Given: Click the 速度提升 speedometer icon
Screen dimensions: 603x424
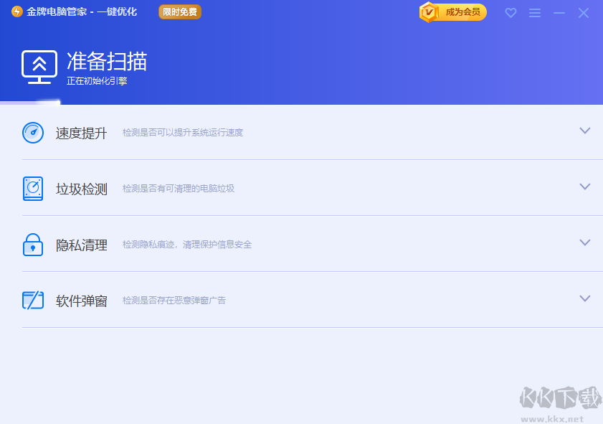Looking at the screenshot, I should pyautogui.click(x=33, y=133).
